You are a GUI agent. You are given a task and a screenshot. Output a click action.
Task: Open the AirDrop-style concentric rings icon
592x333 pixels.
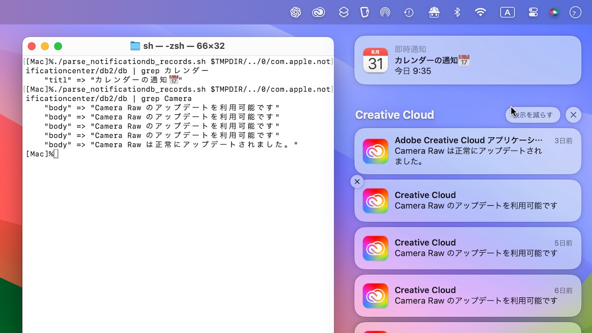pyautogui.click(x=385, y=12)
